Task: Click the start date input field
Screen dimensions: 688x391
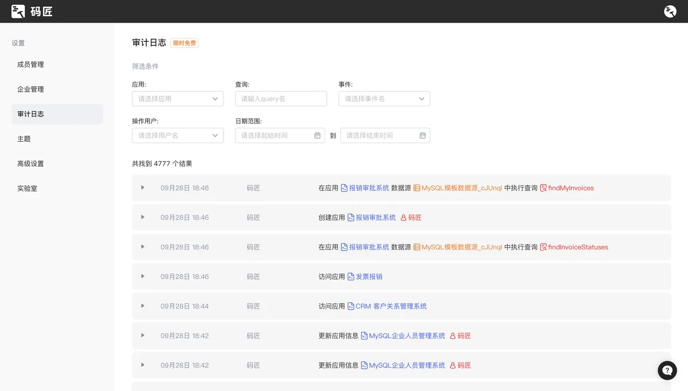Action: point(280,136)
